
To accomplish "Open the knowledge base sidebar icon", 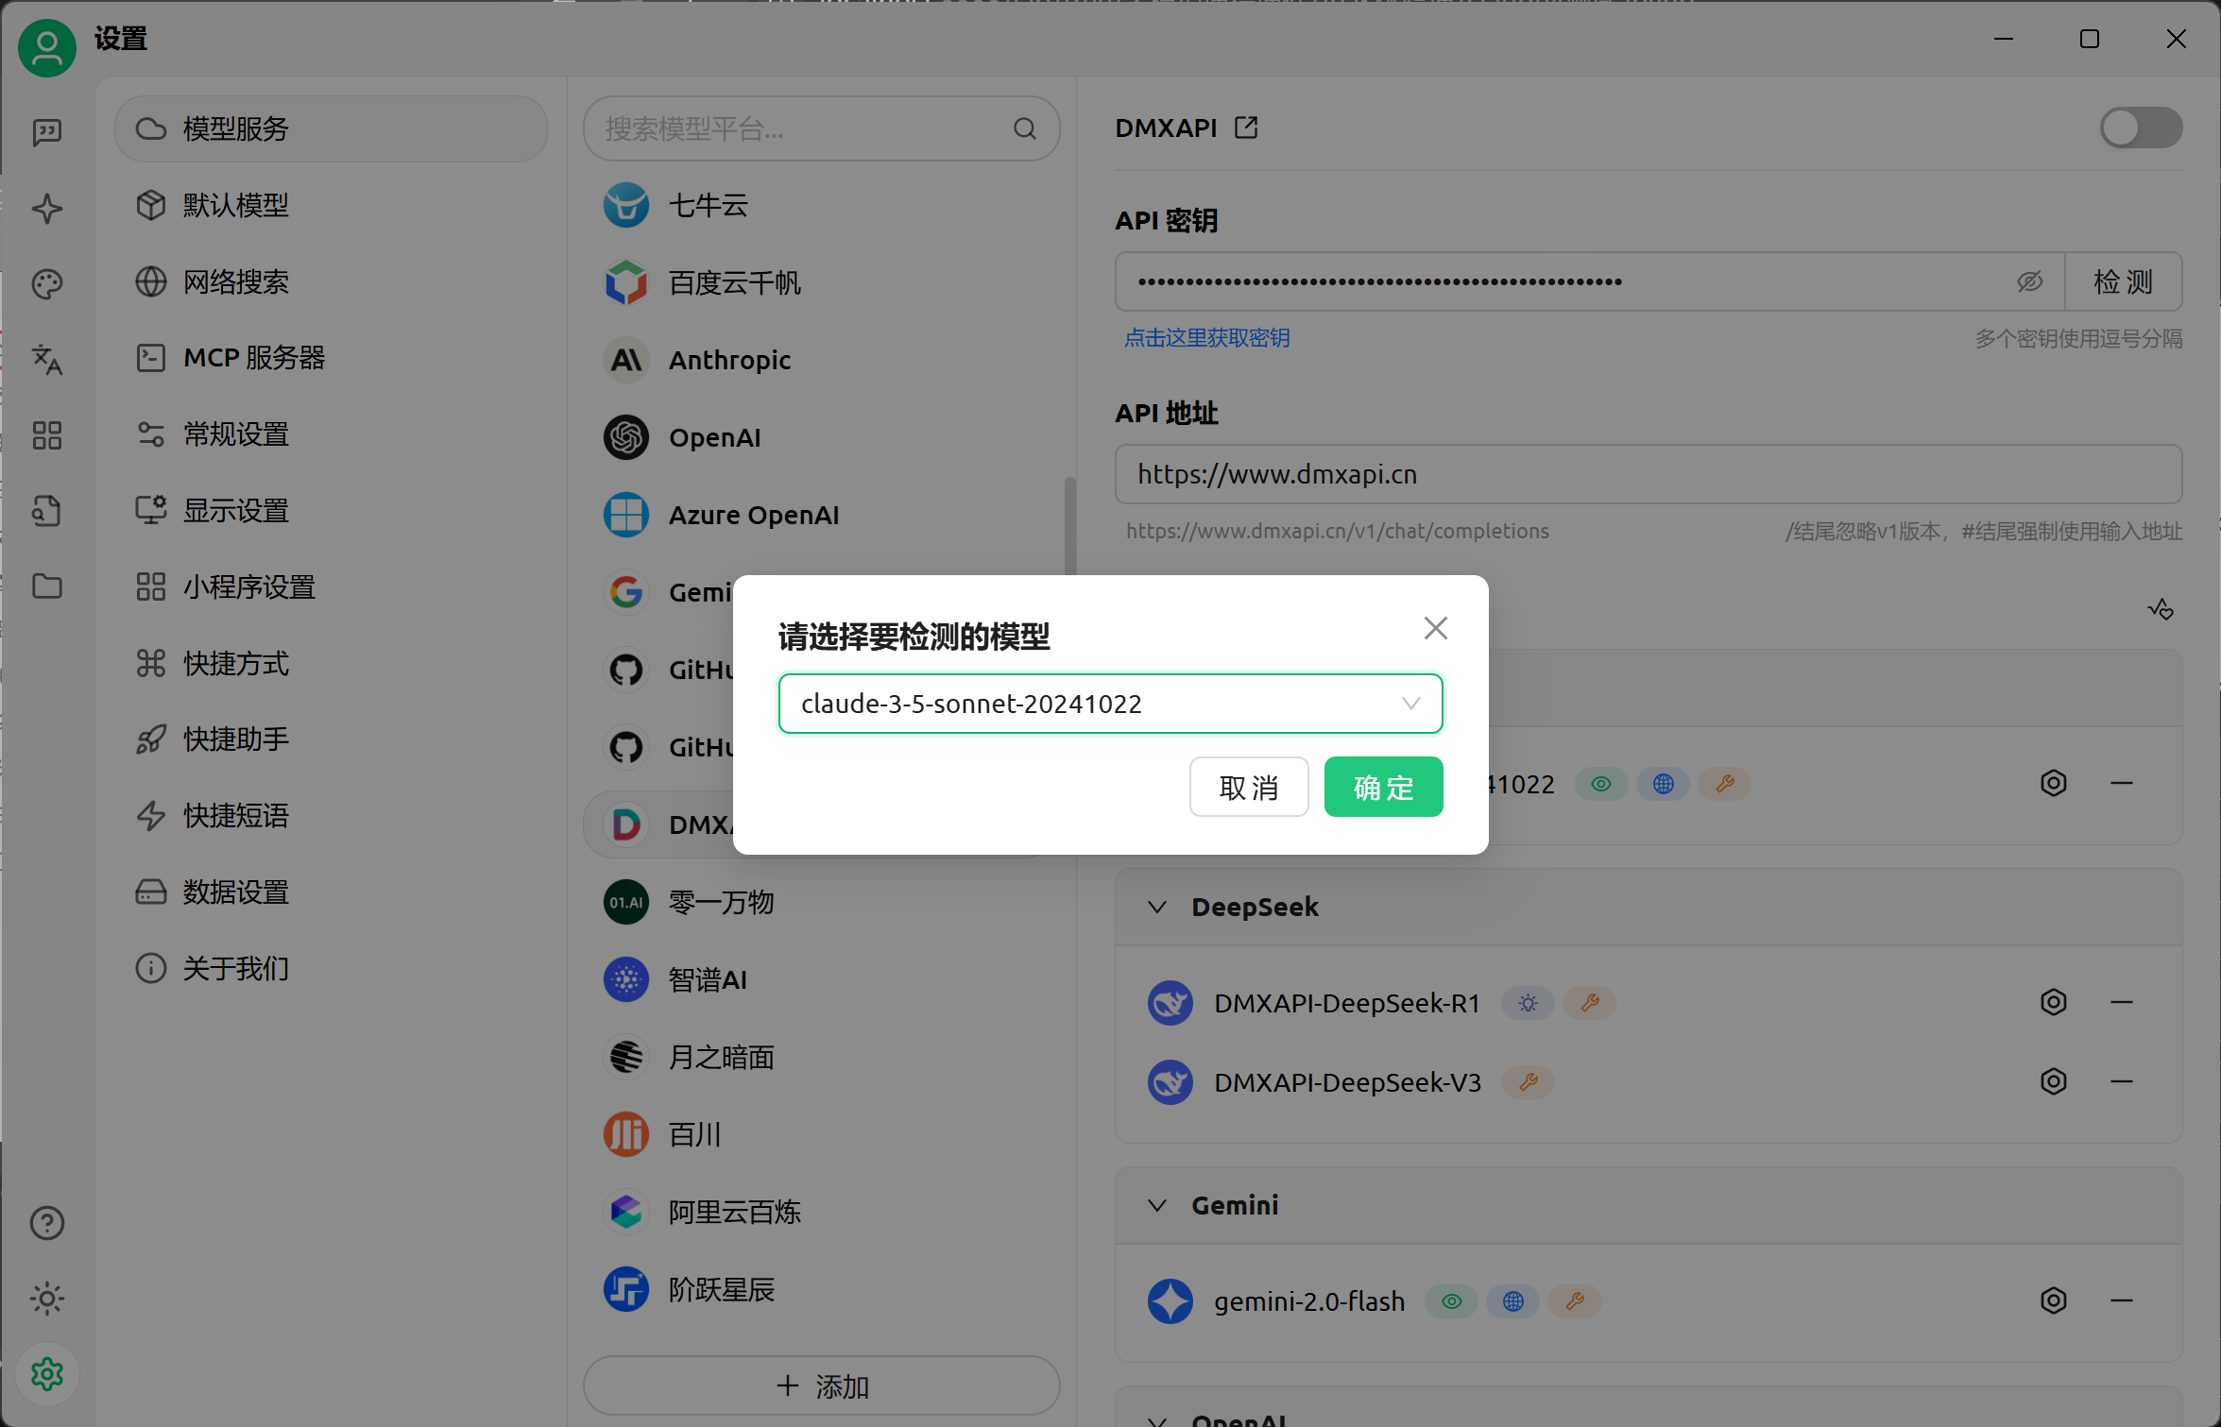I will [47, 511].
